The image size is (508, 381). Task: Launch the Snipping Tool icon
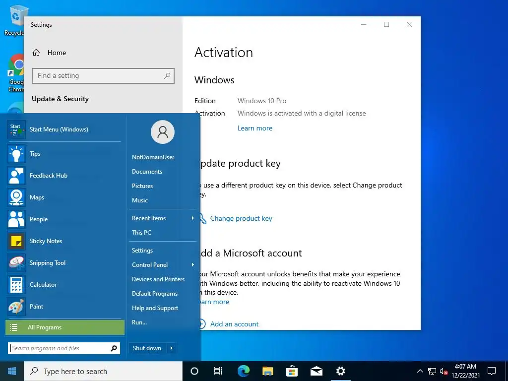pyautogui.click(x=16, y=262)
